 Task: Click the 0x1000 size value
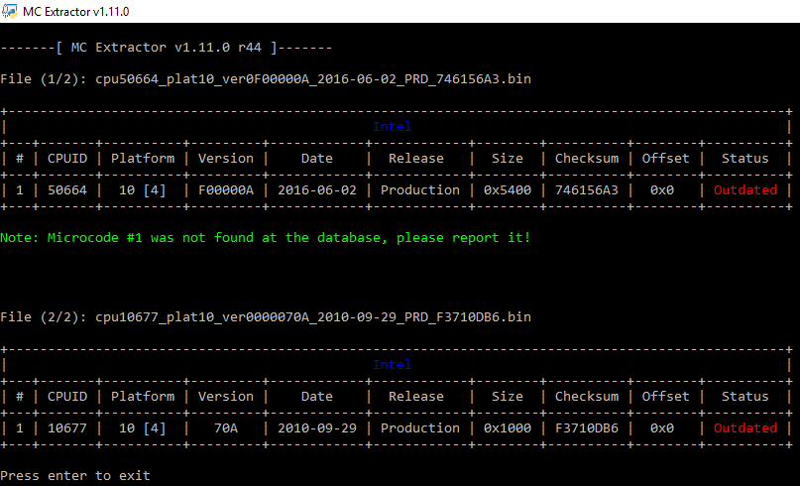coord(508,428)
